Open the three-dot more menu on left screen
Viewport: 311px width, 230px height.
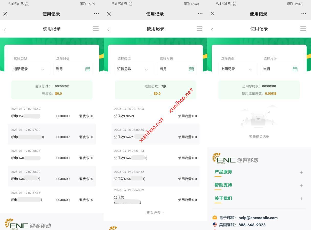pos(96,14)
